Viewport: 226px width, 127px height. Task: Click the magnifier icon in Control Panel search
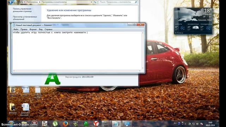coord(136,2)
